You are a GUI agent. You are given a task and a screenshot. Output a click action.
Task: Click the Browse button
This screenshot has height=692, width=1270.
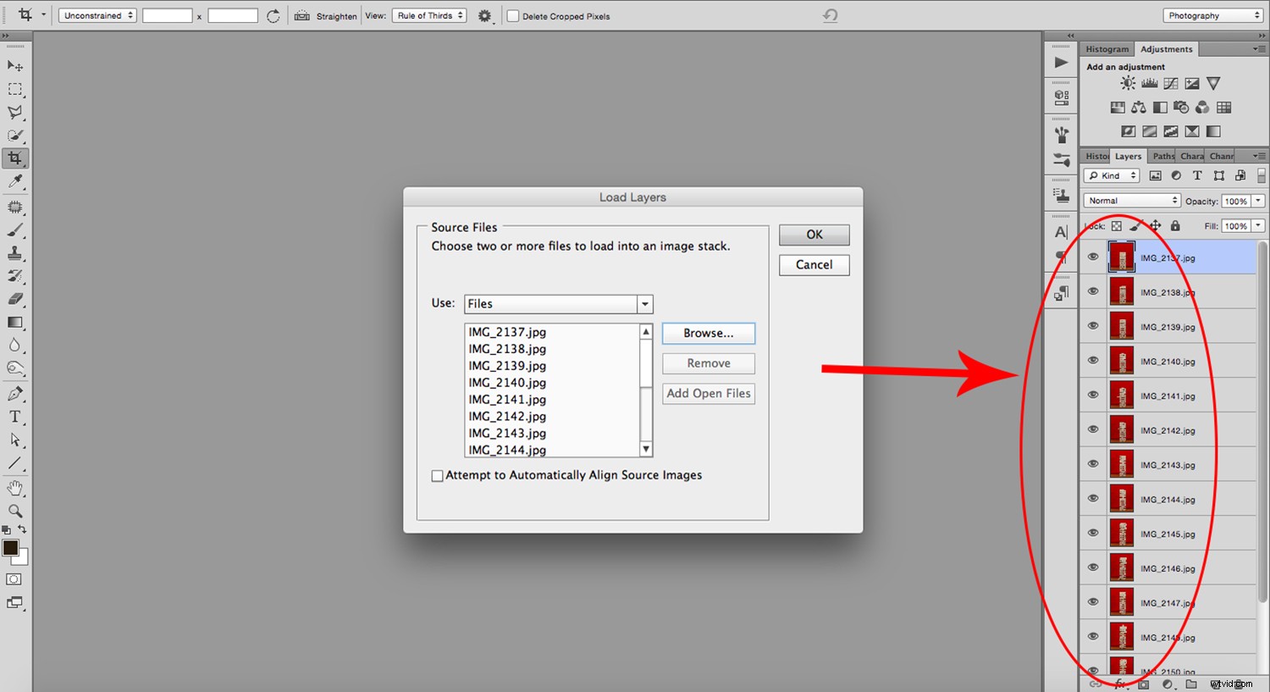(708, 333)
